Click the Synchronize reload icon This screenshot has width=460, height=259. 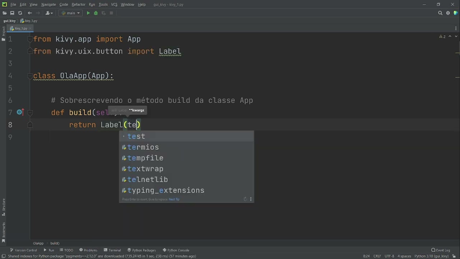(20, 13)
